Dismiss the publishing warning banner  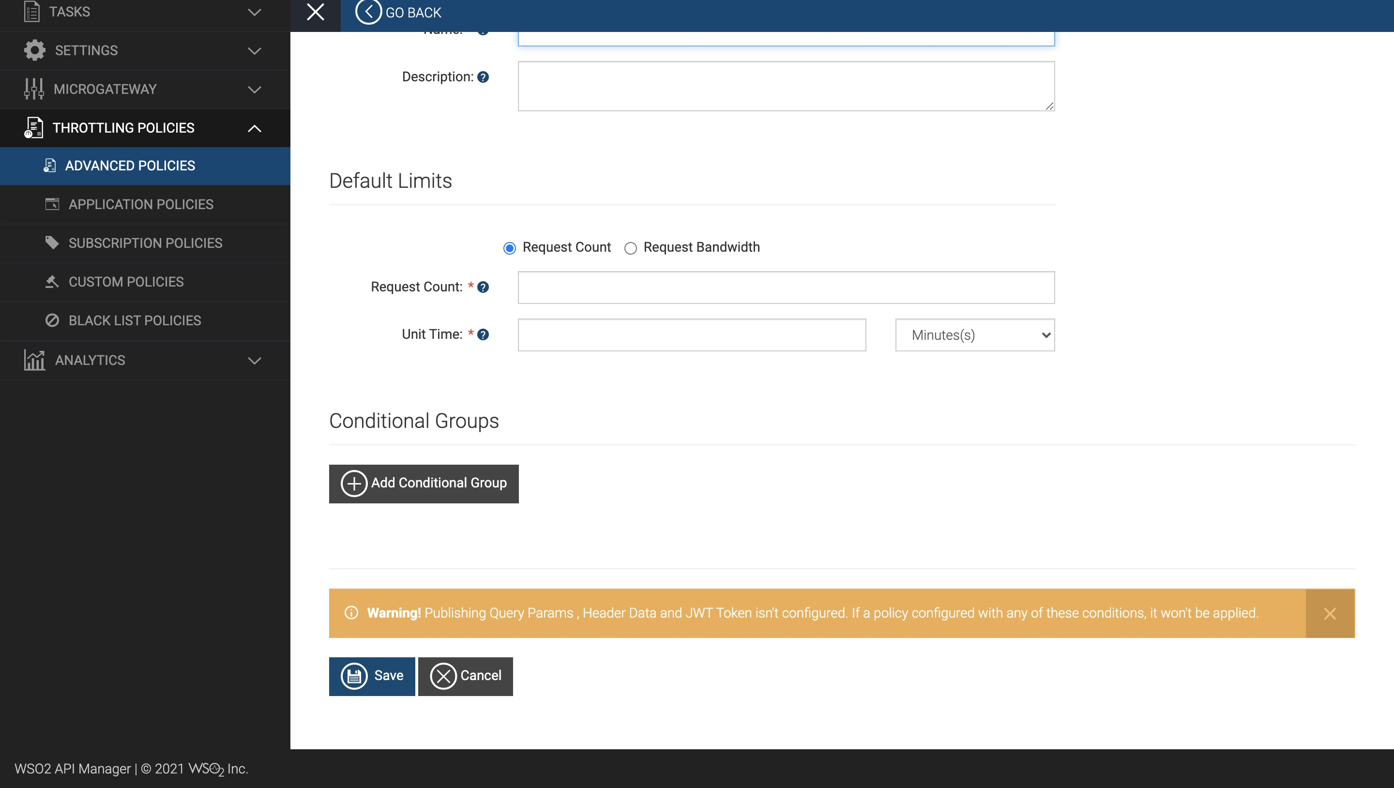[x=1330, y=613]
